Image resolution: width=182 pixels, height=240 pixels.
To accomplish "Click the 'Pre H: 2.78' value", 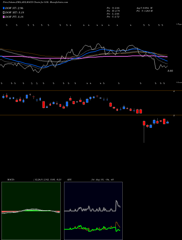I will tap(113, 11).
